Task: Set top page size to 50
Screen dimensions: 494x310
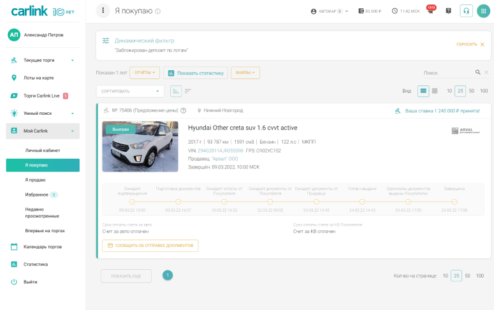Action: [472, 91]
